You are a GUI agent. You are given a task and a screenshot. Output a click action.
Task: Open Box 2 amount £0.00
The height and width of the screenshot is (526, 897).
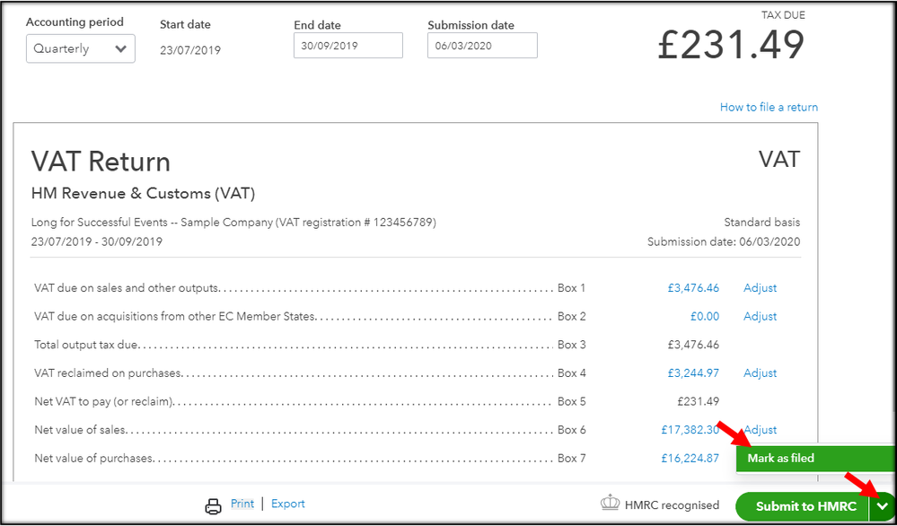[x=705, y=316]
